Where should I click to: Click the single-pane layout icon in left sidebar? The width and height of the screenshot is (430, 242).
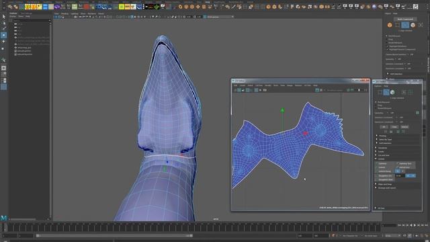click(x=3, y=68)
